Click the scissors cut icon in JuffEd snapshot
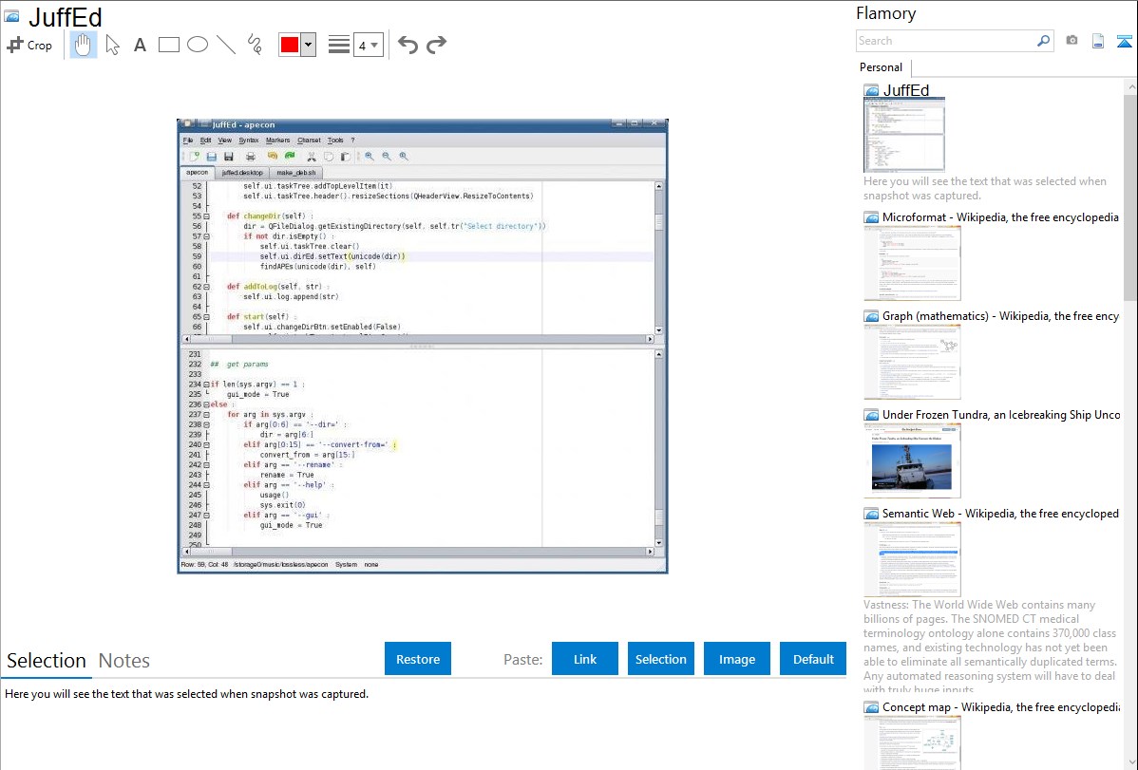The image size is (1138, 770). [312, 156]
